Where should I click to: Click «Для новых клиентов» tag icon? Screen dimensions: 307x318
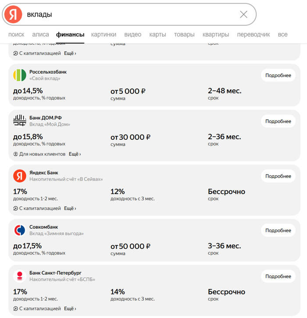(x=16, y=154)
